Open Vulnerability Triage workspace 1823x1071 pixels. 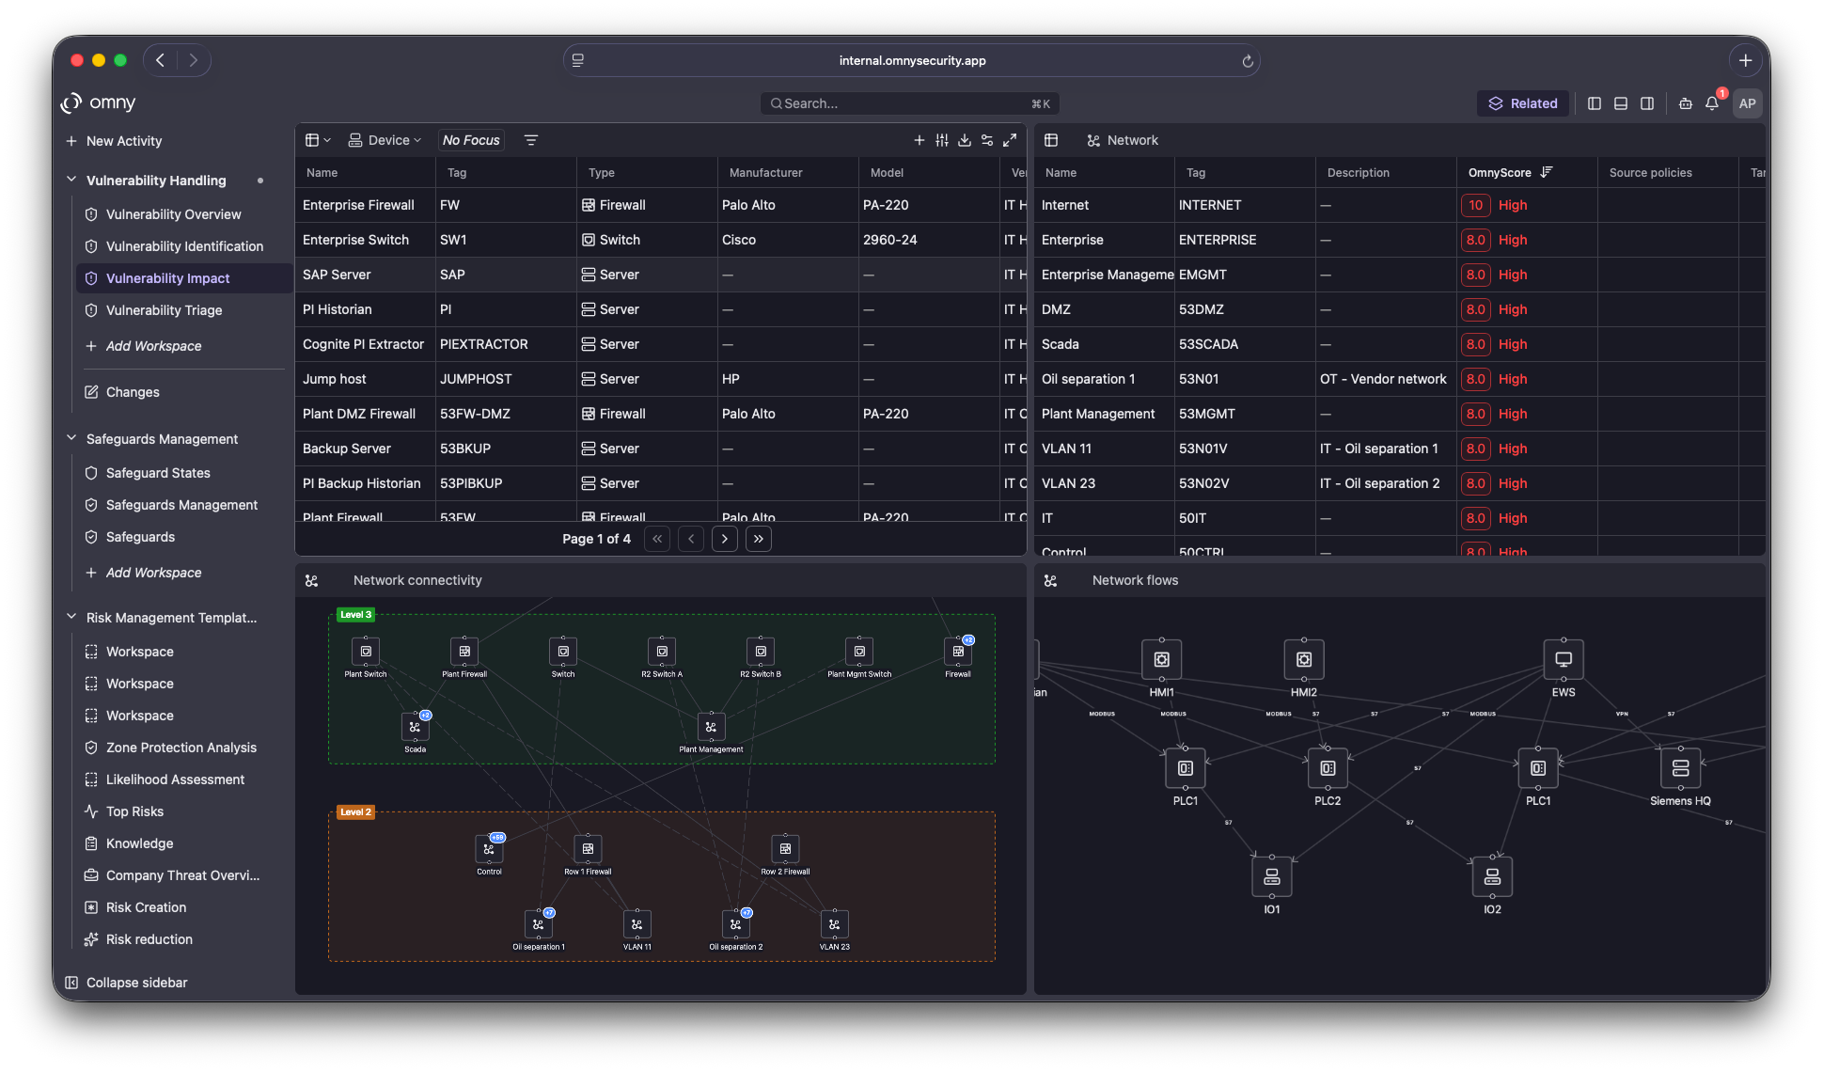coord(164,310)
